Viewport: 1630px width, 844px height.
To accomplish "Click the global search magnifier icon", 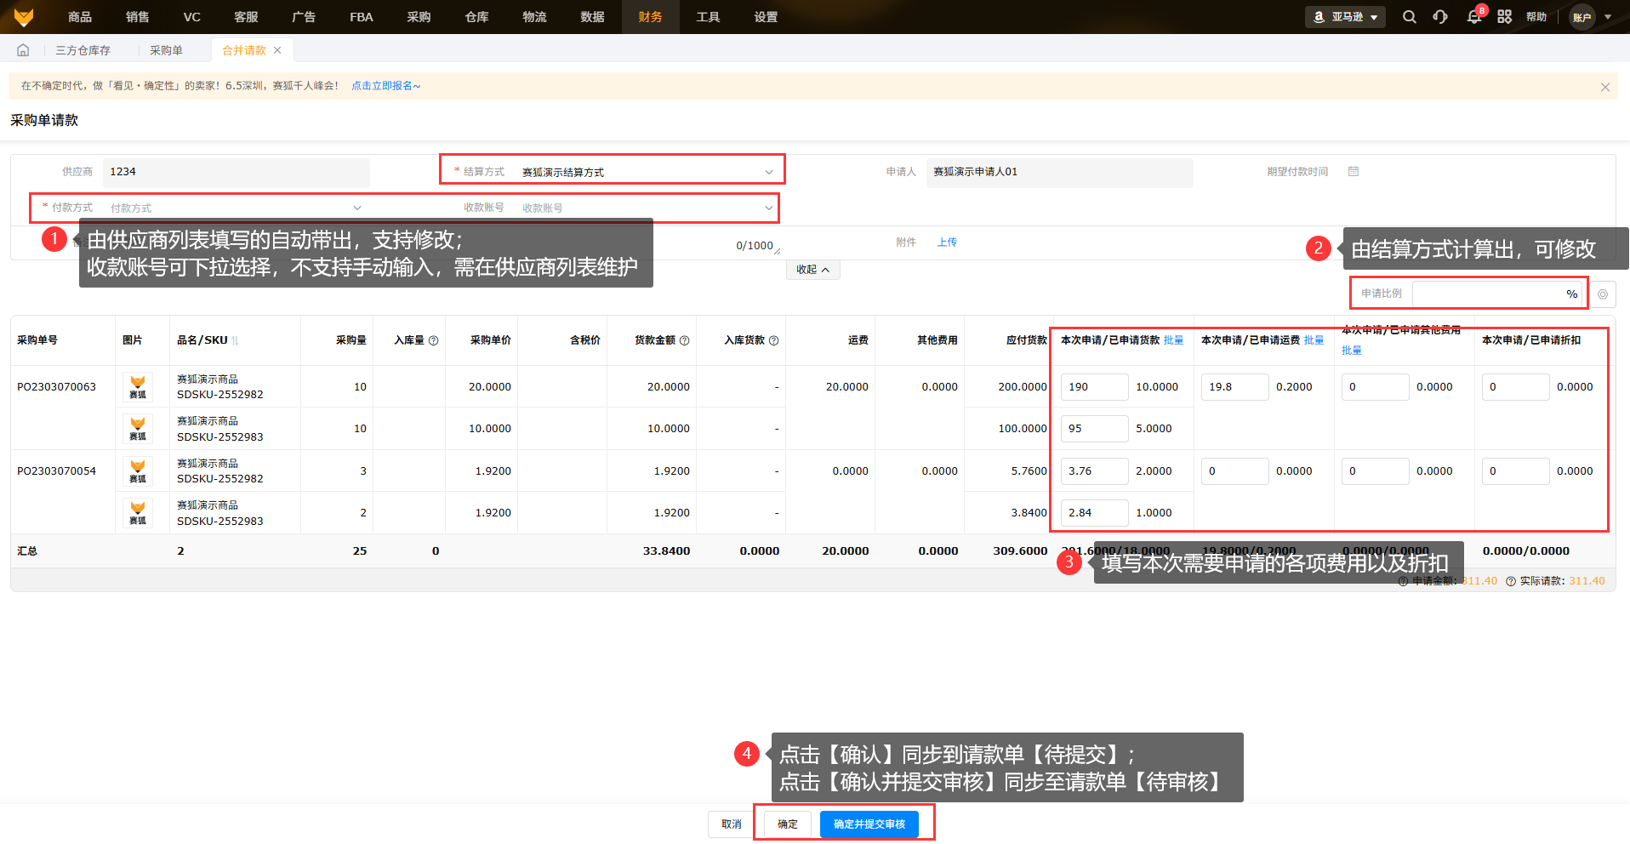I will click(1409, 17).
